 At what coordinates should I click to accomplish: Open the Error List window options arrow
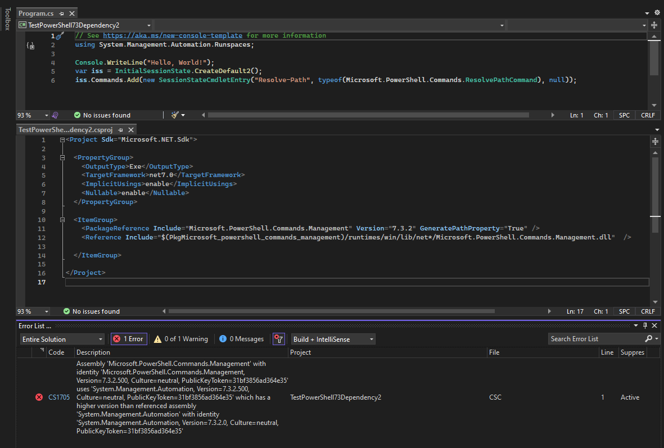click(x=636, y=325)
